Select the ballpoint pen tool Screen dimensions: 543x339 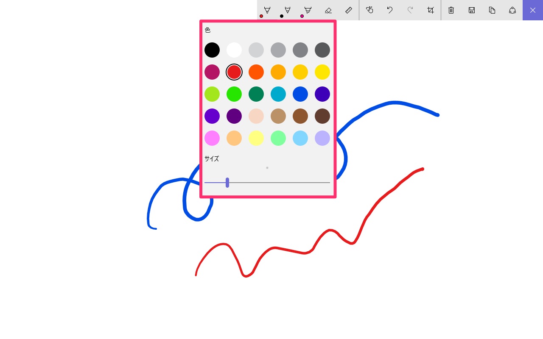267,10
